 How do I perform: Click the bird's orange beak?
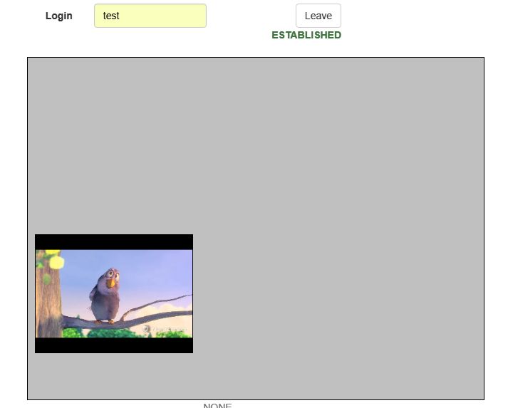(109, 282)
